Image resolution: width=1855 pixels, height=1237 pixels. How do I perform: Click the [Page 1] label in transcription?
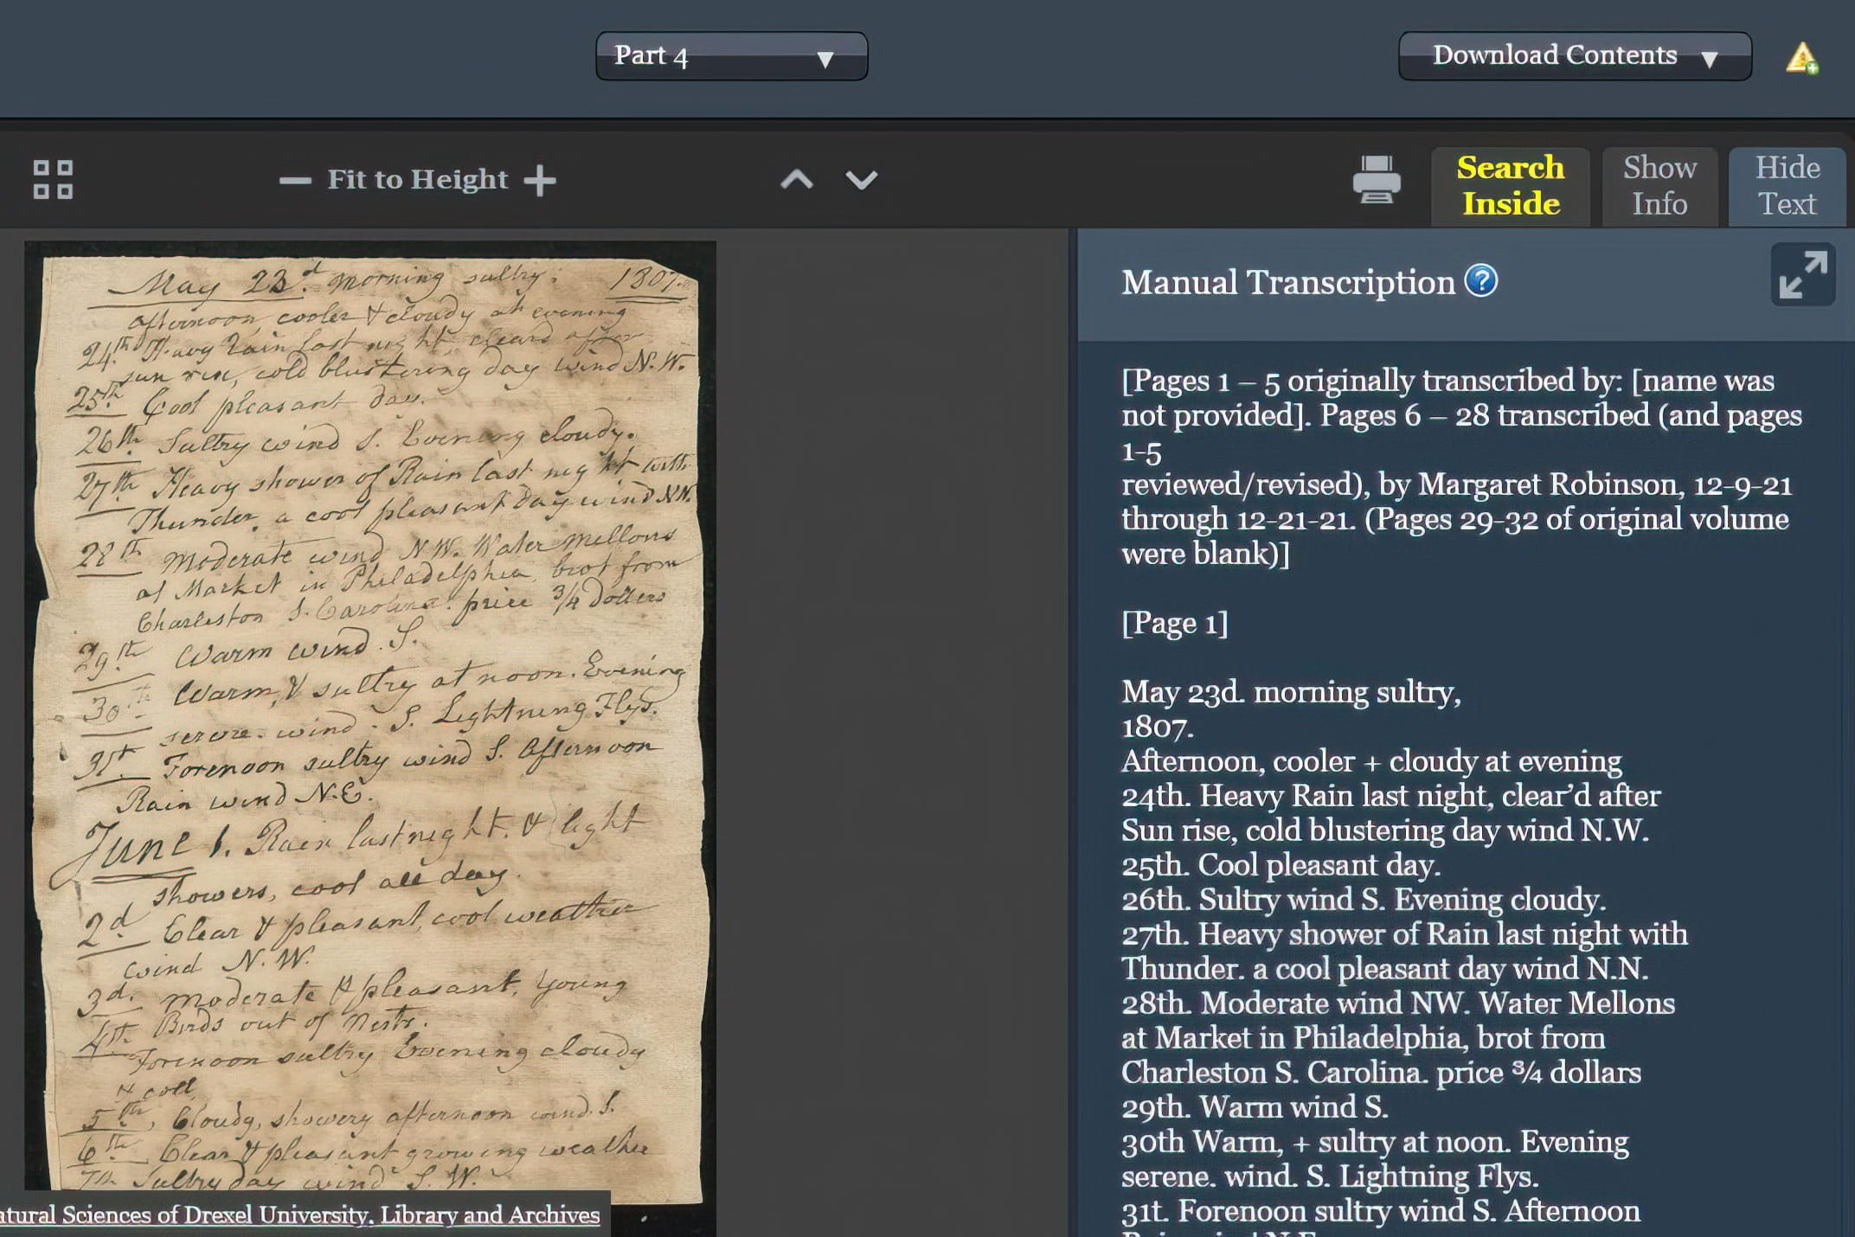pyautogui.click(x=1175, y=622)
